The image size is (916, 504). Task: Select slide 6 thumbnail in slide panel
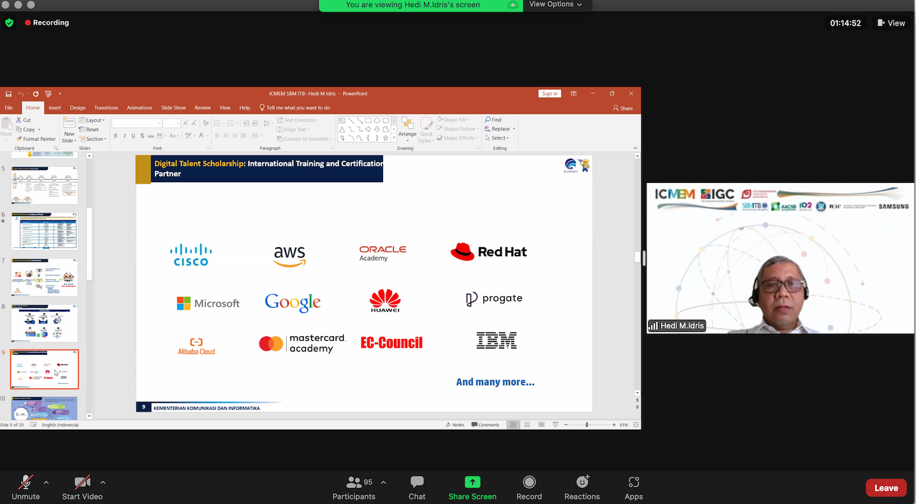point(45,231)
